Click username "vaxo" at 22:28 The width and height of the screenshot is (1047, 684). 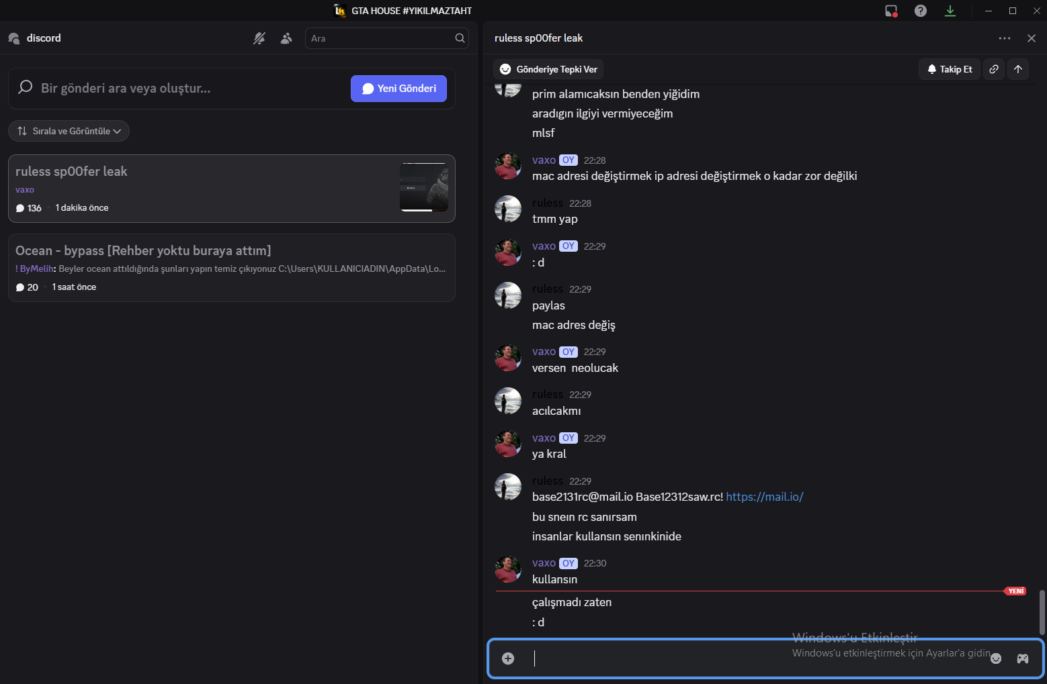click(x=544, y=160)
